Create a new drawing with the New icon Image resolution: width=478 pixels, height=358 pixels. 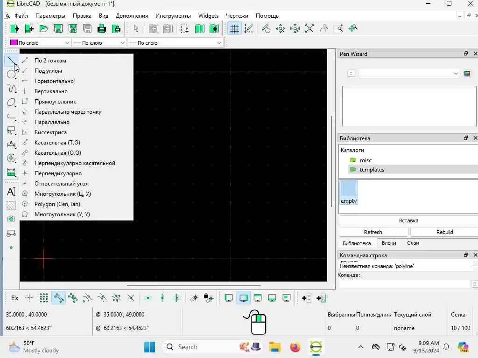pos(14,28)
